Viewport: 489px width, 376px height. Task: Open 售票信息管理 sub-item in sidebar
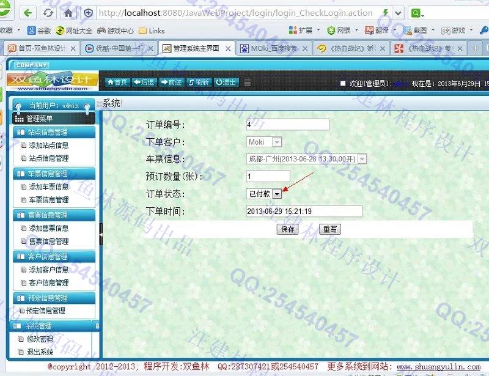49,241
